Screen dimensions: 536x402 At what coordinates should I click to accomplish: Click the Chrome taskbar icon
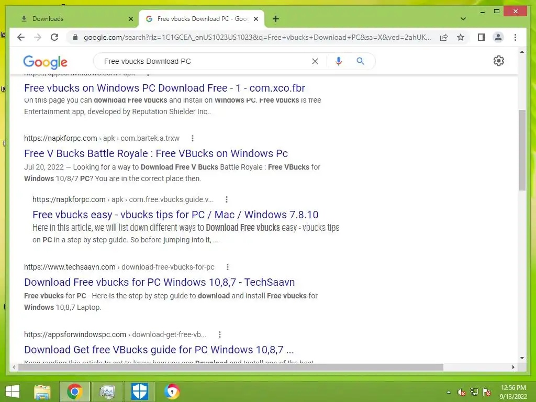(74, 392)
